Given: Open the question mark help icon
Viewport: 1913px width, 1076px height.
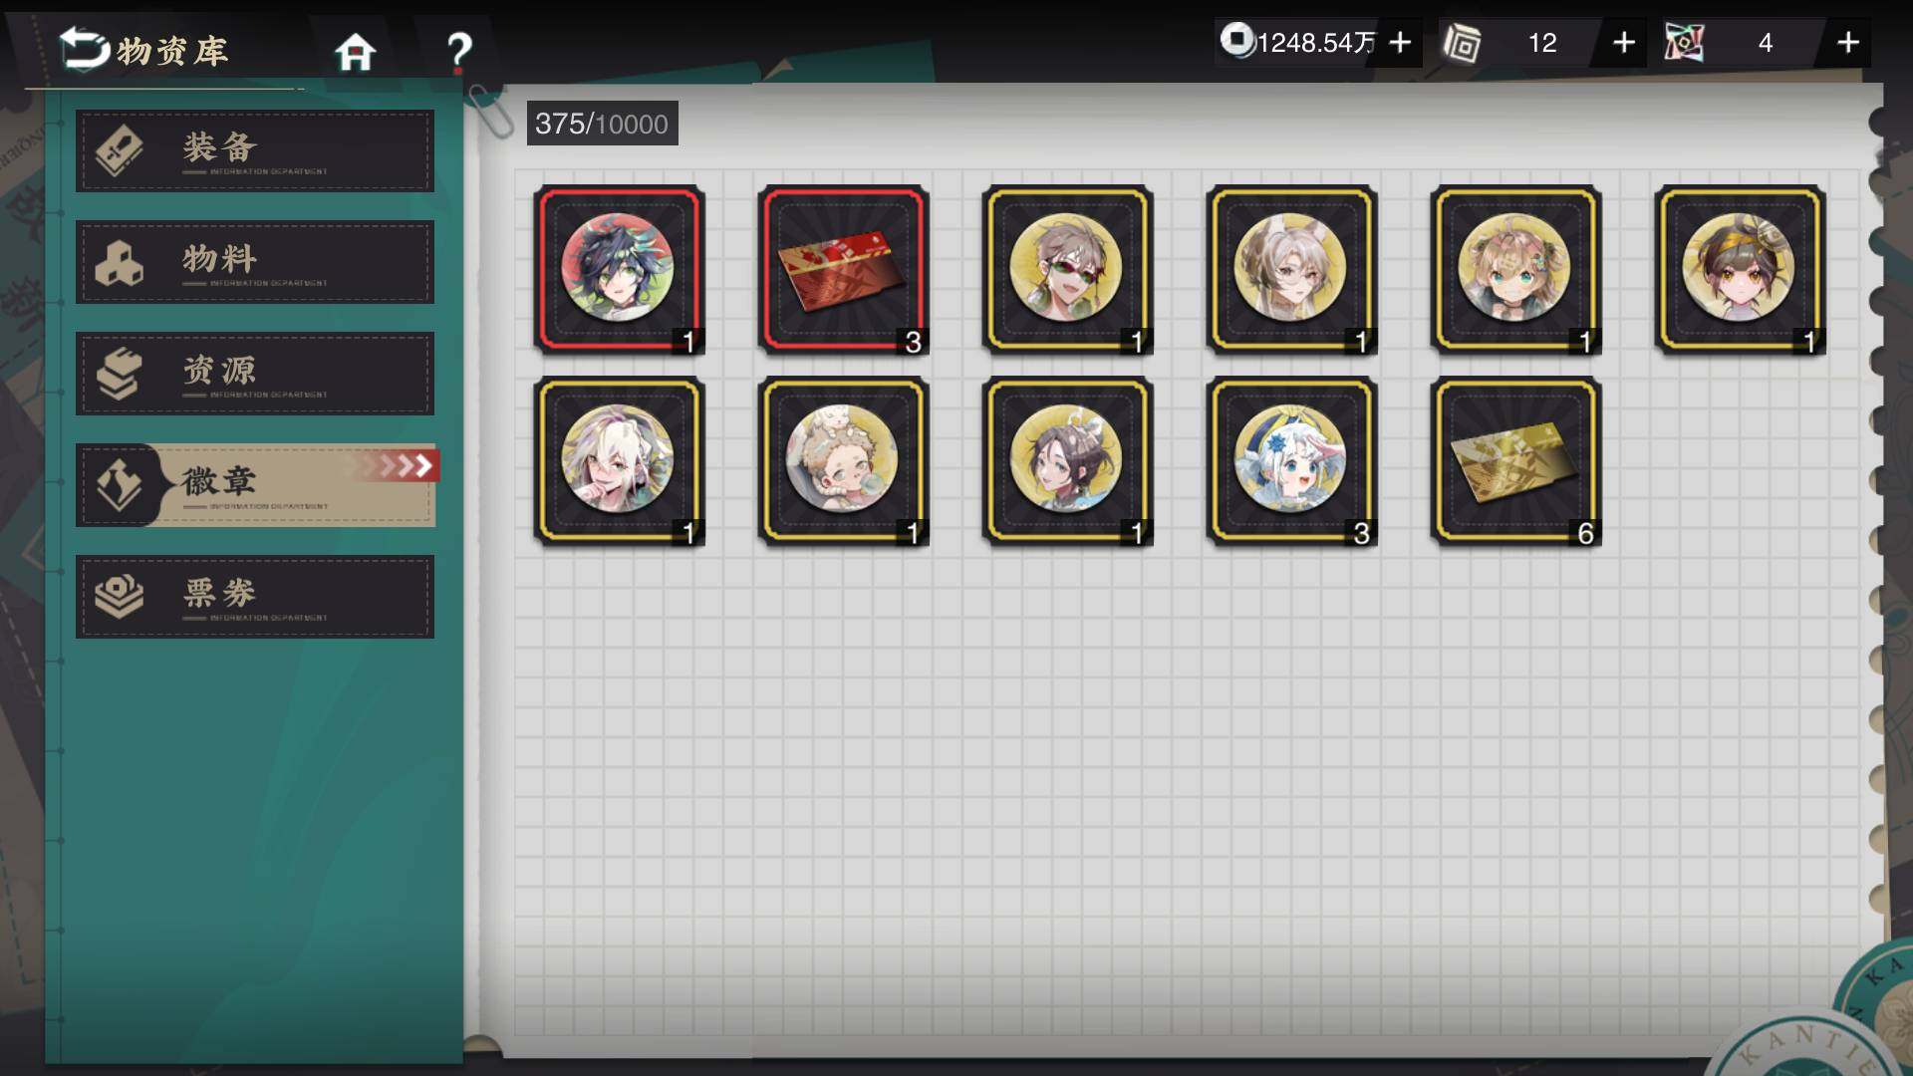Looking at the screenshot, I should (x=458, y=51).
